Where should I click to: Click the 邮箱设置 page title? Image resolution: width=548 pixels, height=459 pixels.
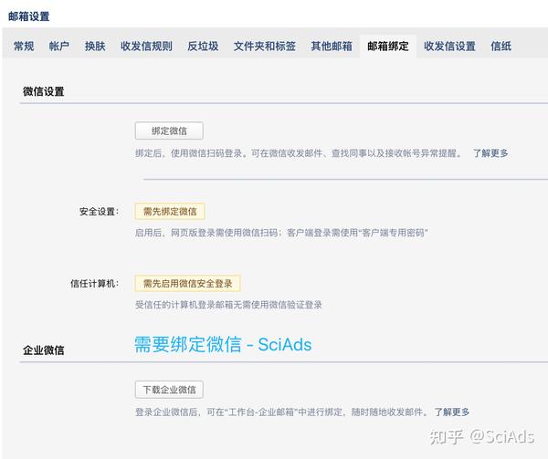(x=29, y=16)
